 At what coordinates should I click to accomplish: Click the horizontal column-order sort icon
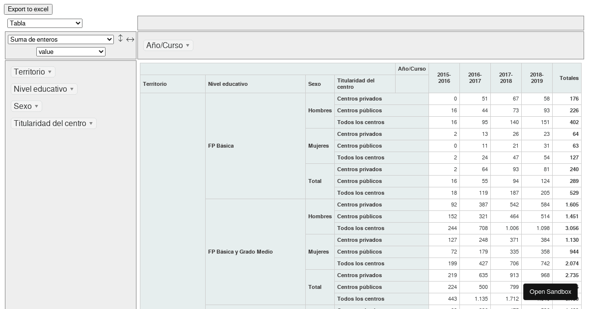pos(130,39)
